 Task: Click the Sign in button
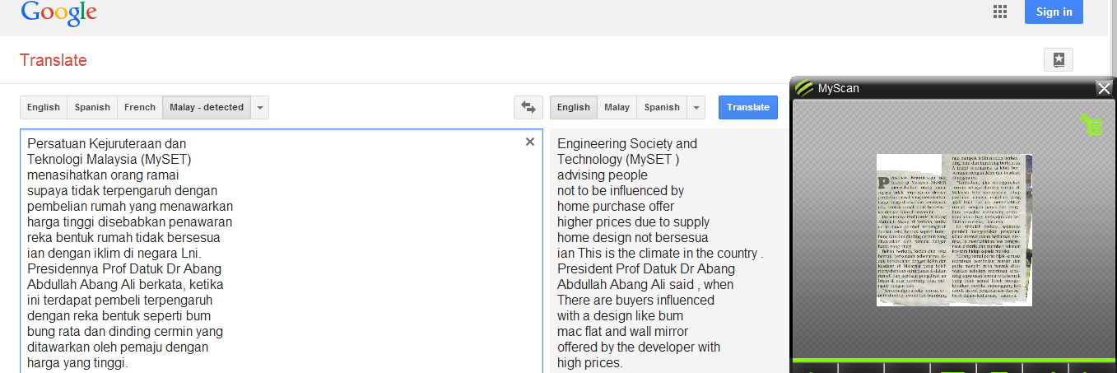[x=1054, y=12]
